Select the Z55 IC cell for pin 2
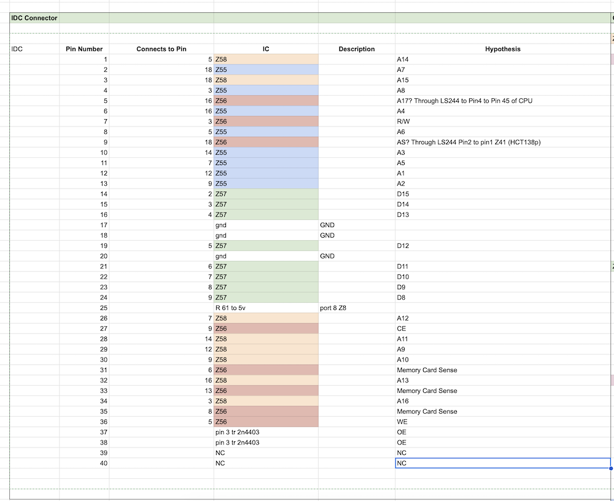 pos(266,70)
